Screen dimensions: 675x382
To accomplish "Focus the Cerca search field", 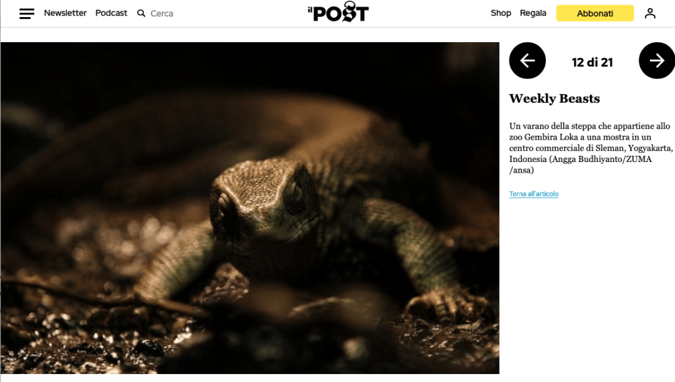I will [x=162, y=13].
